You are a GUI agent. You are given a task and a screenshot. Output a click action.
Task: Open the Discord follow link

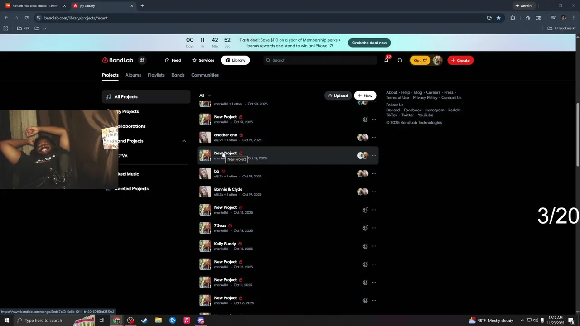393,110
